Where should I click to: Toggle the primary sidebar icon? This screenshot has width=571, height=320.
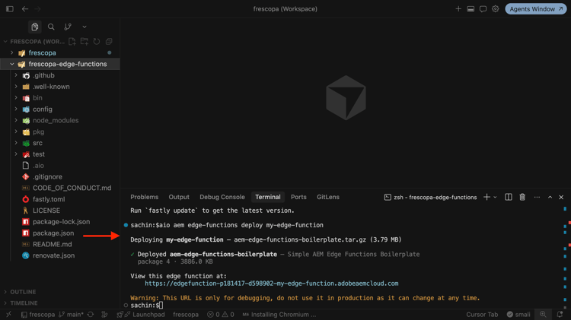pyautogui.click(x=10, y=8)
